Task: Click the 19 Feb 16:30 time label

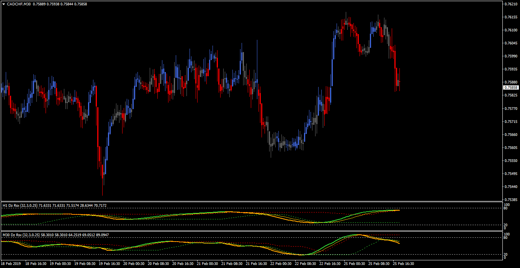Action: (x=110, y=264)
